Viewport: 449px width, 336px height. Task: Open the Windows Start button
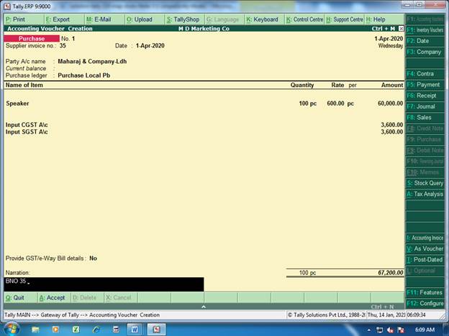click(12, 330)
